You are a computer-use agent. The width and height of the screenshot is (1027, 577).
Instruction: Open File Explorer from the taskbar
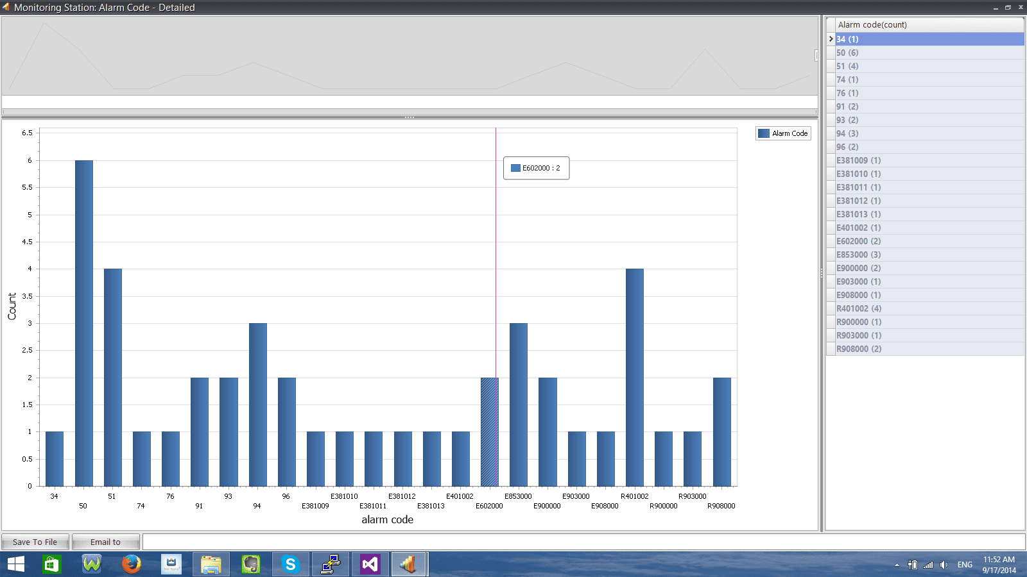tap(211, 564)
